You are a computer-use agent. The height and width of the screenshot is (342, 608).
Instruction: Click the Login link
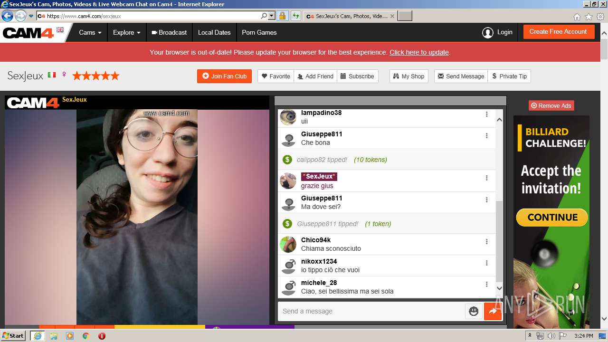[x=504, y=32]
